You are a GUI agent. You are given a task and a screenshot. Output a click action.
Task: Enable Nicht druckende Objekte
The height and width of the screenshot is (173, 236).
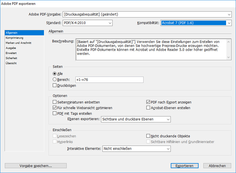pyautogui.click(x=148, y=136)
